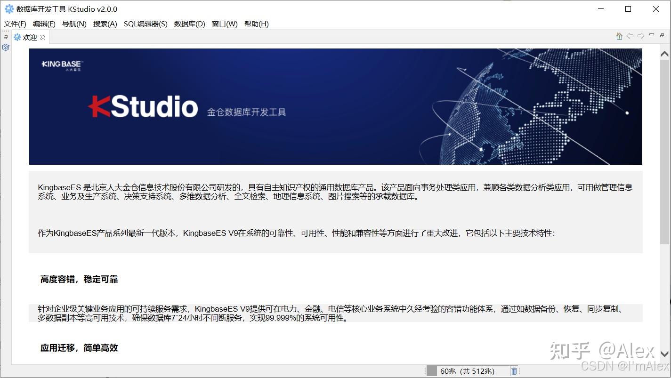Open the database navigator cube icon in sidebar
671x378 pixels.
(x=6, y=47)
